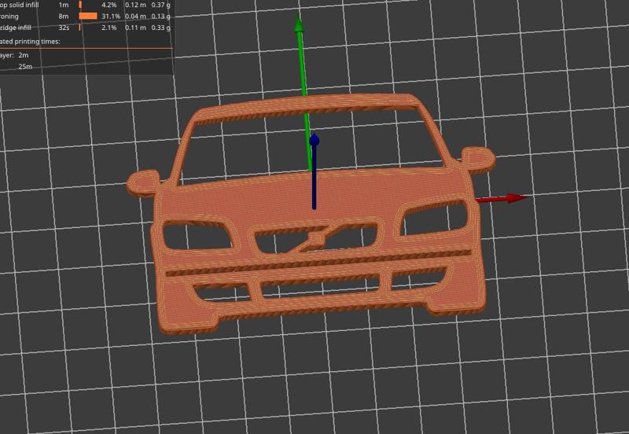Click the '4.2%' percentage value
Image resolution: width=629 pixels, height=434 pixels.
[109, 6]
